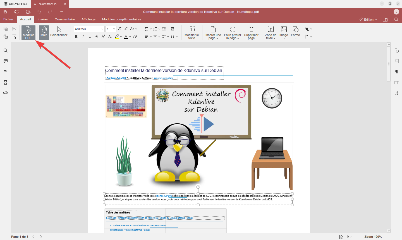Screen dimensions: 402x240
Task: Go to the next page arrow
Action: 41,237
